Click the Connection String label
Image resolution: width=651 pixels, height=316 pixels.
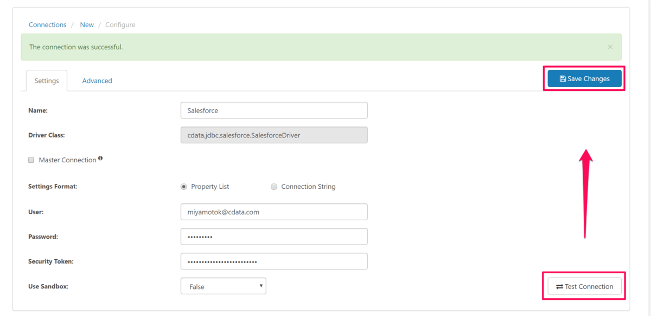click(308, 187)
